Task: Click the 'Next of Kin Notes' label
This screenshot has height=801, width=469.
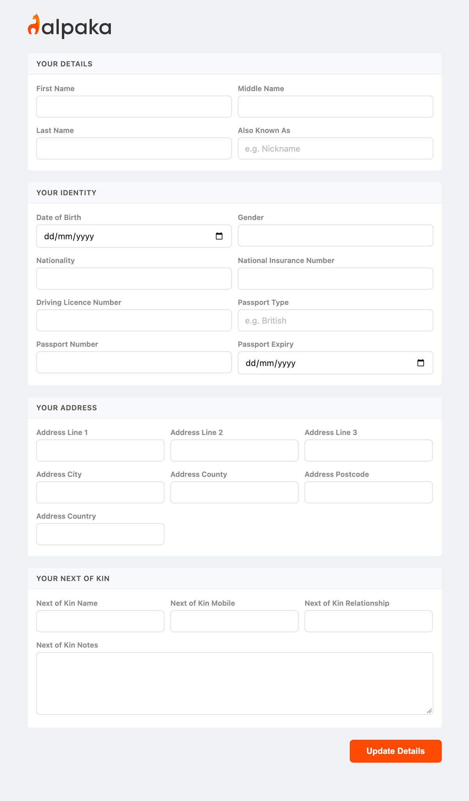Action: tap(67, 645)
